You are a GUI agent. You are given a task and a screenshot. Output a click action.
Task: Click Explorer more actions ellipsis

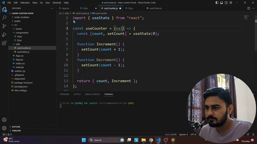click(x=52, y=8)
